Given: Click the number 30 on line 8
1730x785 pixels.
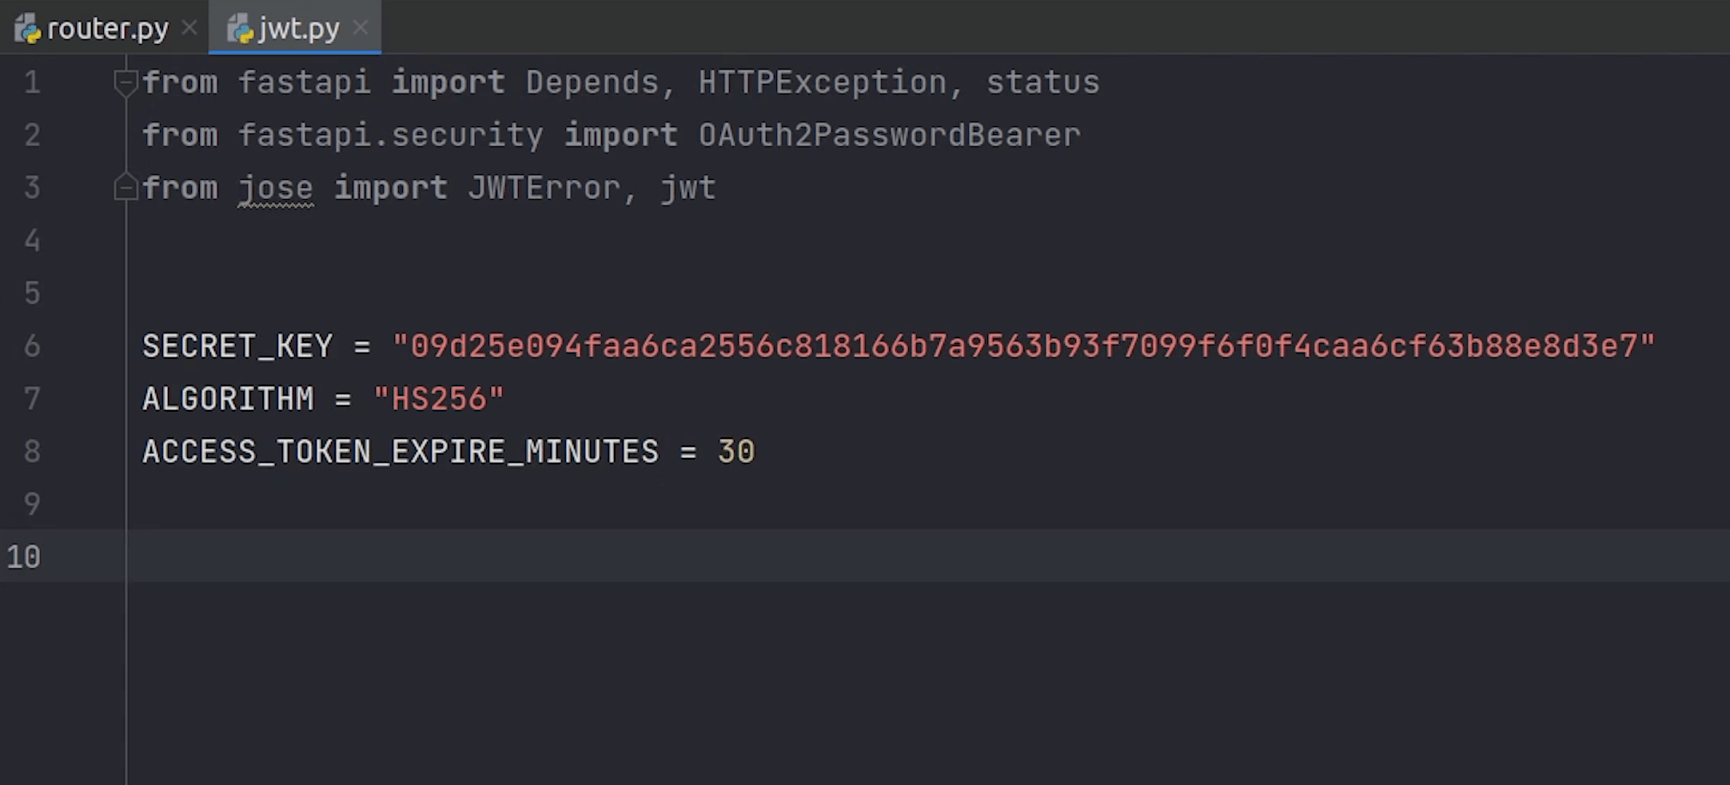Looking at the screenshot, I should [736, 452].
